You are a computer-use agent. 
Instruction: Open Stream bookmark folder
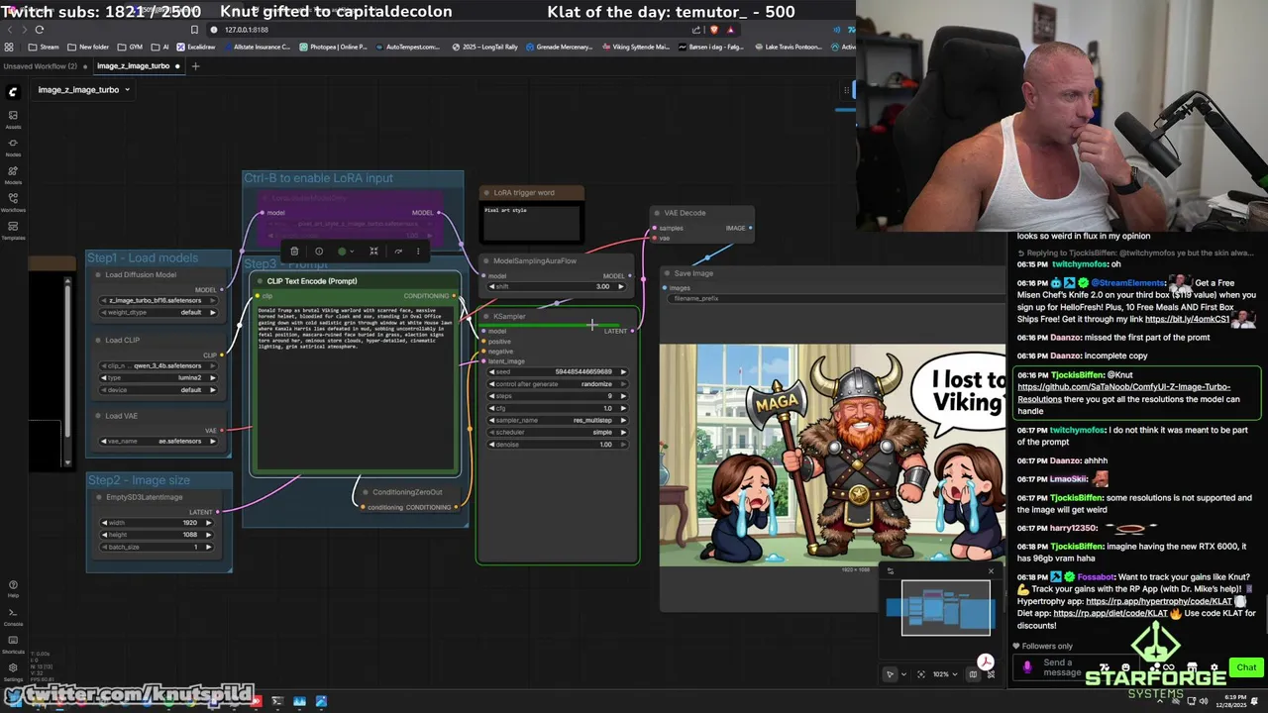point(43,47)
